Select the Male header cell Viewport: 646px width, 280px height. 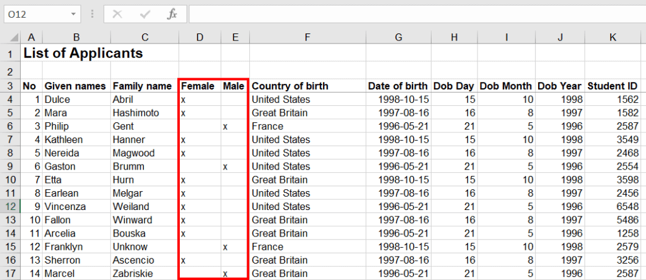point(234,86)
